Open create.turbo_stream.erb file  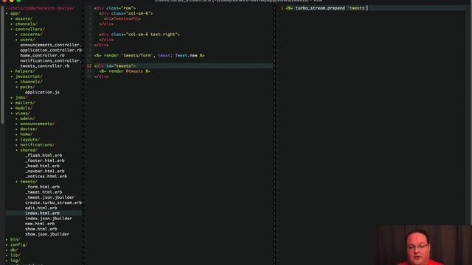pyautogui.click(x=53, y=203)
